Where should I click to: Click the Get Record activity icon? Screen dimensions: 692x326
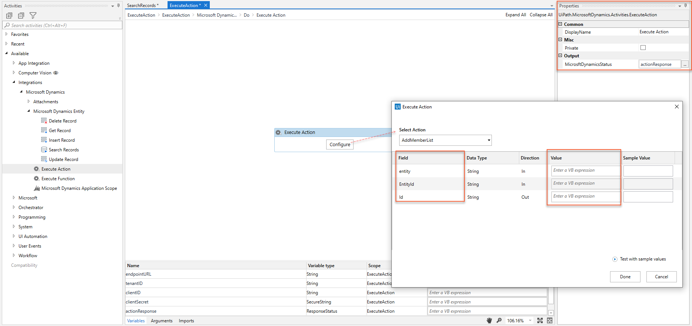(x=44, y=130)
